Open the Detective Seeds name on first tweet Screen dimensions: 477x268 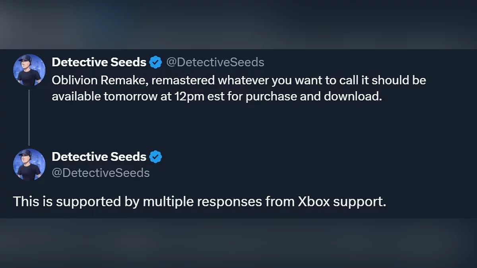(x=99, y=62)
